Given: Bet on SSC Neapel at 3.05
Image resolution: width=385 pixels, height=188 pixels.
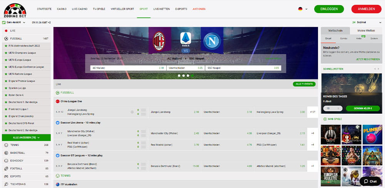Looking at the screenshot, I should coord(243,68).
